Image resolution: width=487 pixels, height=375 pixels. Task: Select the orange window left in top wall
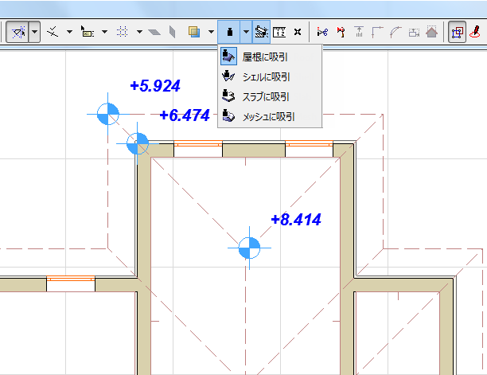click(x=198, y=143)
